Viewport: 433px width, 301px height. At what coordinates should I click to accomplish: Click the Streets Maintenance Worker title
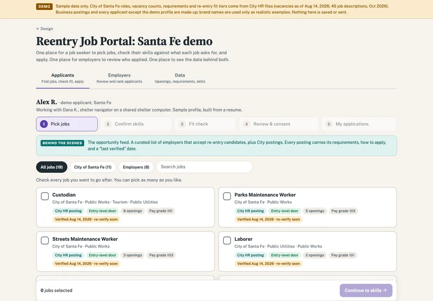[85, 239]
